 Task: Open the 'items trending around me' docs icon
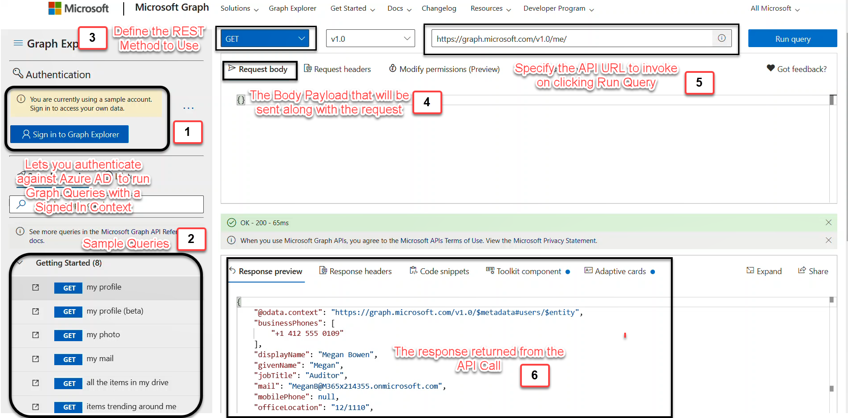tap(36, 407)
